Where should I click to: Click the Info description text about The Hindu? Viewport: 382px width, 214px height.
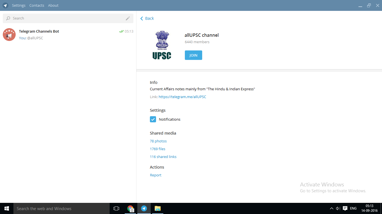pyautogui.click(x=202, y=89)
